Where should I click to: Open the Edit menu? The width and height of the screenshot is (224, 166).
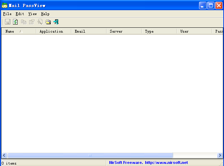point(20,14)
